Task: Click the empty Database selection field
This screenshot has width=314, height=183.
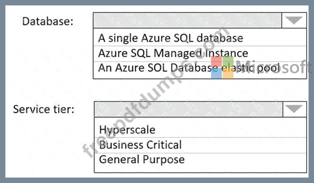Action: click(x=187, y=20)
